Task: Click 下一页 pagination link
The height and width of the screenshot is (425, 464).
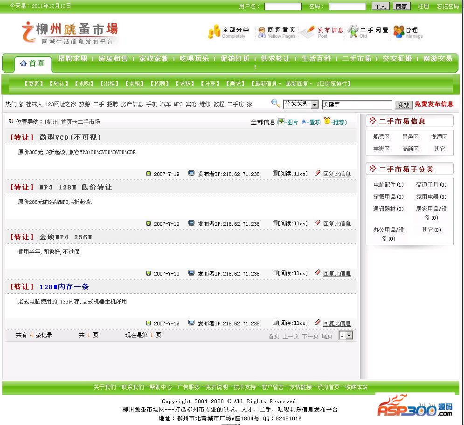Action: 310,336
